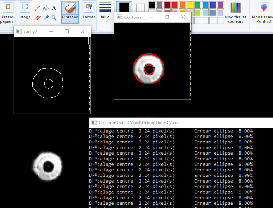The width and height of the screenshot is (273, 208).
Task: Select the Eraser tool
Action: [x=38, y=17]
